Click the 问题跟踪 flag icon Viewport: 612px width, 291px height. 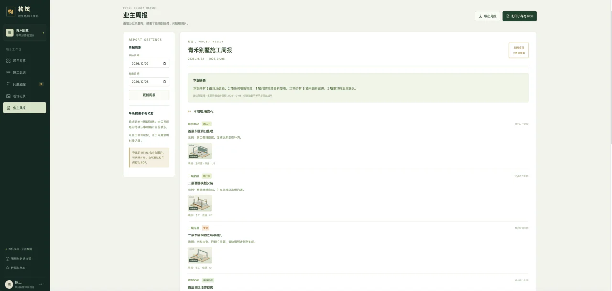coord(8,84)
